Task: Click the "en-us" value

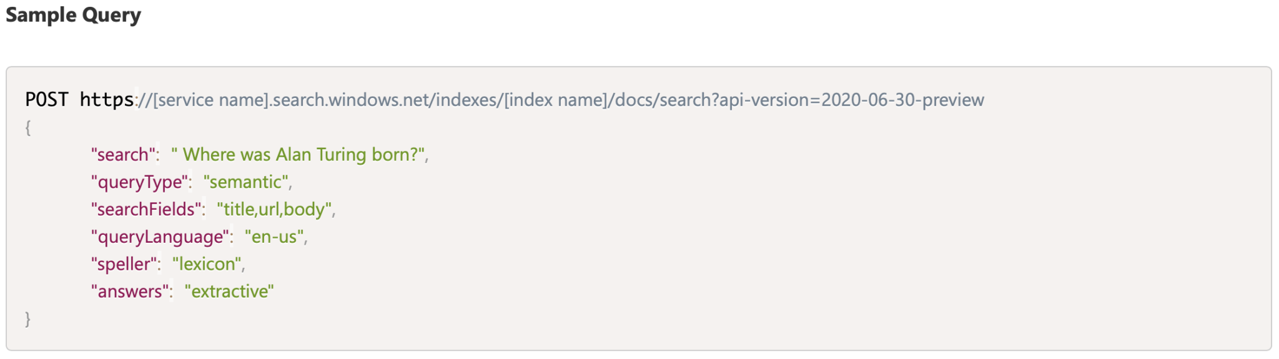Action: pyautogui.click(x=274, y=237)
